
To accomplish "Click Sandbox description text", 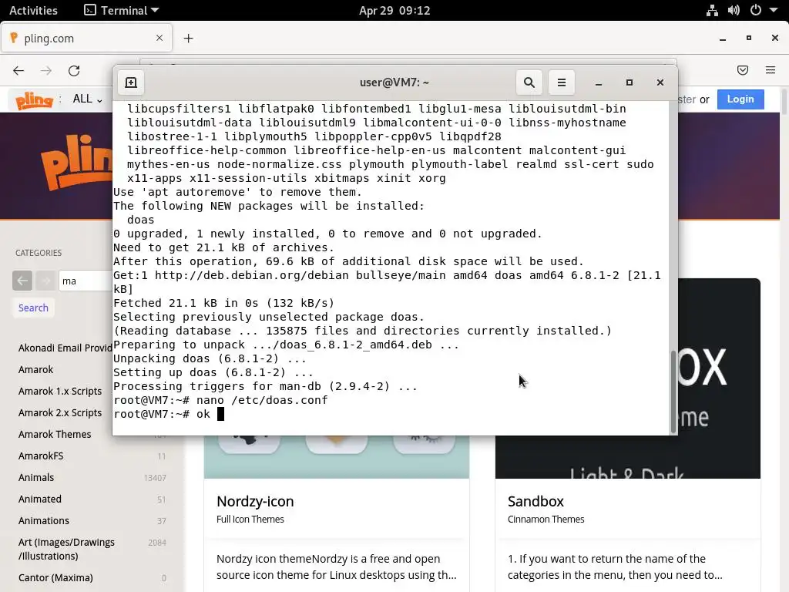I will 615,567.
